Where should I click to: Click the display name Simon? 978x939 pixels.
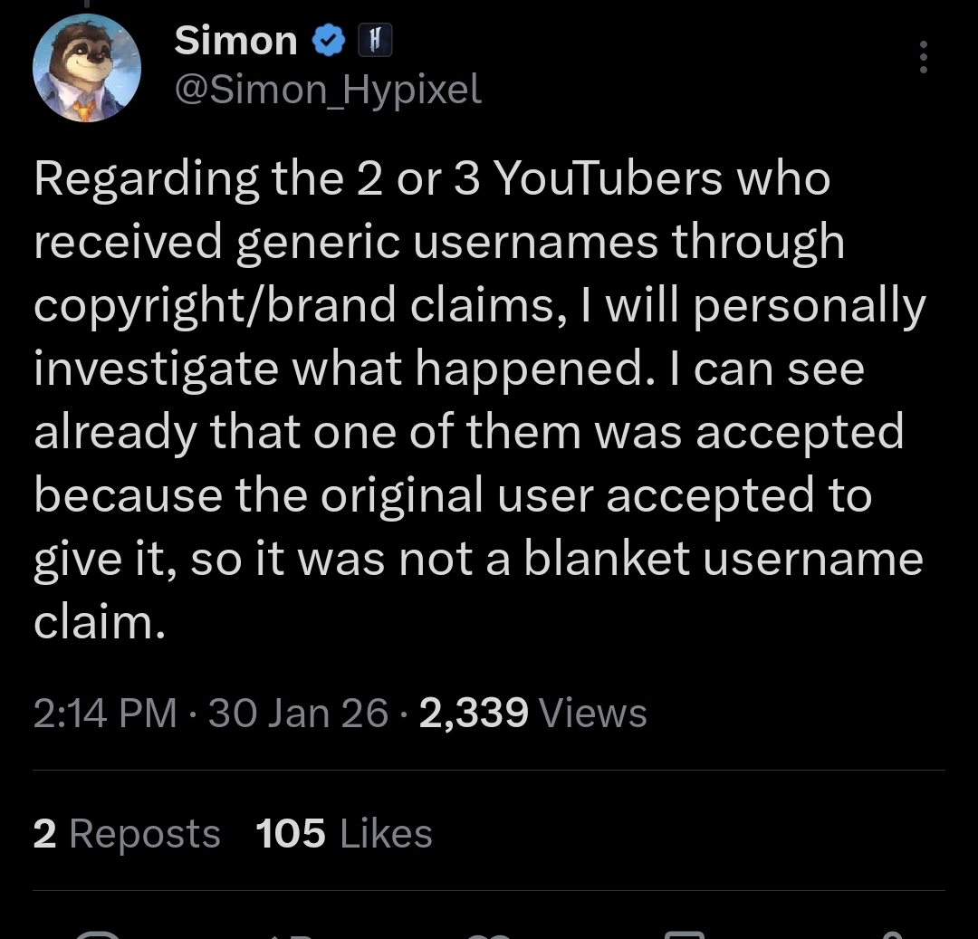pos(235,41)
